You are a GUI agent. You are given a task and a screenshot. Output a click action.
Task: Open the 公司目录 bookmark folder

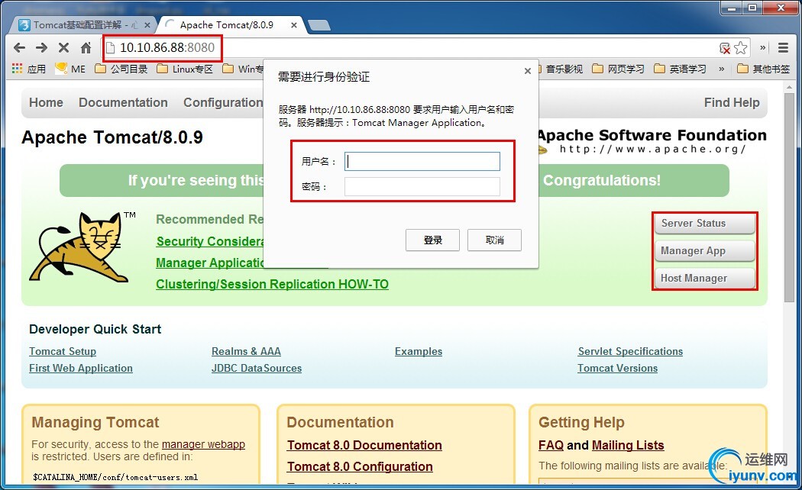[121, 69]
